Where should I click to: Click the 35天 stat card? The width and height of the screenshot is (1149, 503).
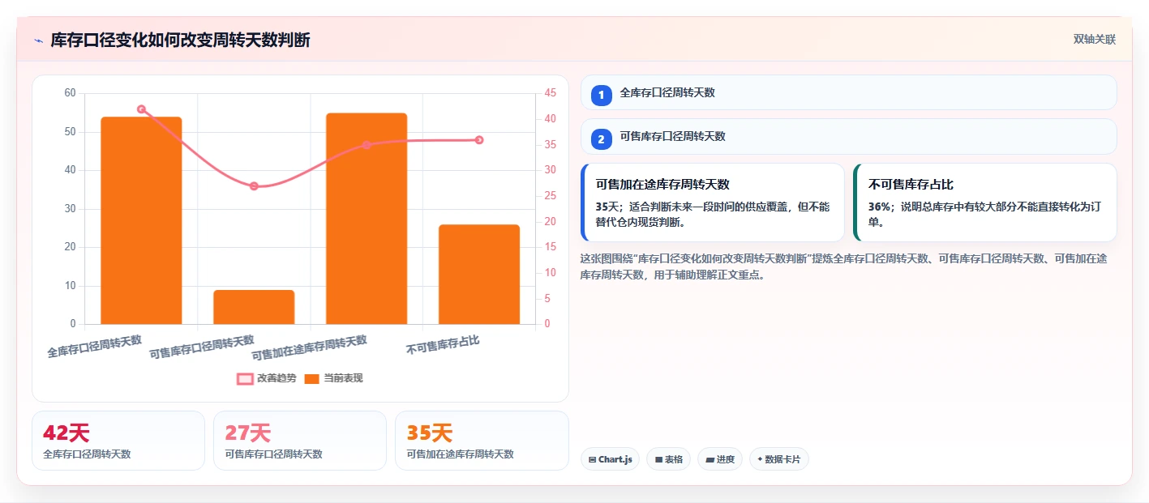[x=482, y=441]
